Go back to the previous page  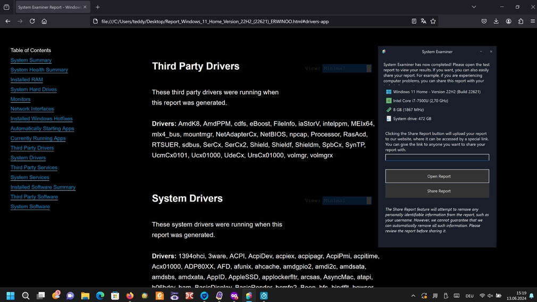pos(7,21)
